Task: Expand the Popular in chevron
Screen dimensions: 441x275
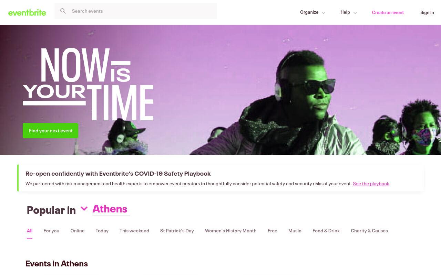Action: point(84,209)
